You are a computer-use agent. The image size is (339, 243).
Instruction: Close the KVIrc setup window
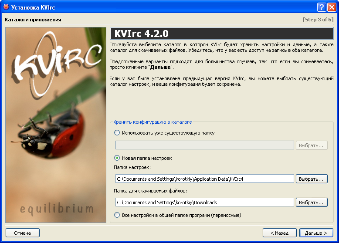coord(331,7)
